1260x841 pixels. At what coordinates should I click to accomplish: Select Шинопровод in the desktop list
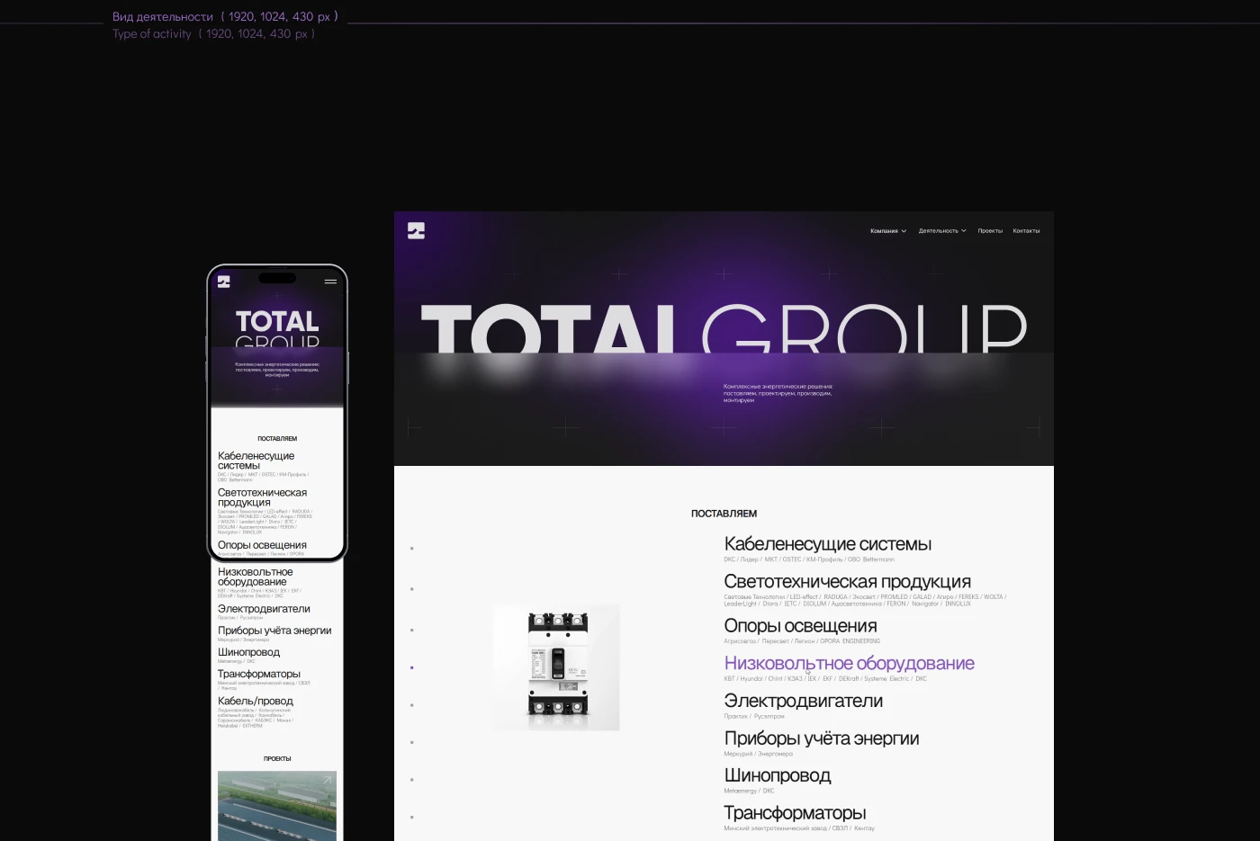click(x=777, y=775)
